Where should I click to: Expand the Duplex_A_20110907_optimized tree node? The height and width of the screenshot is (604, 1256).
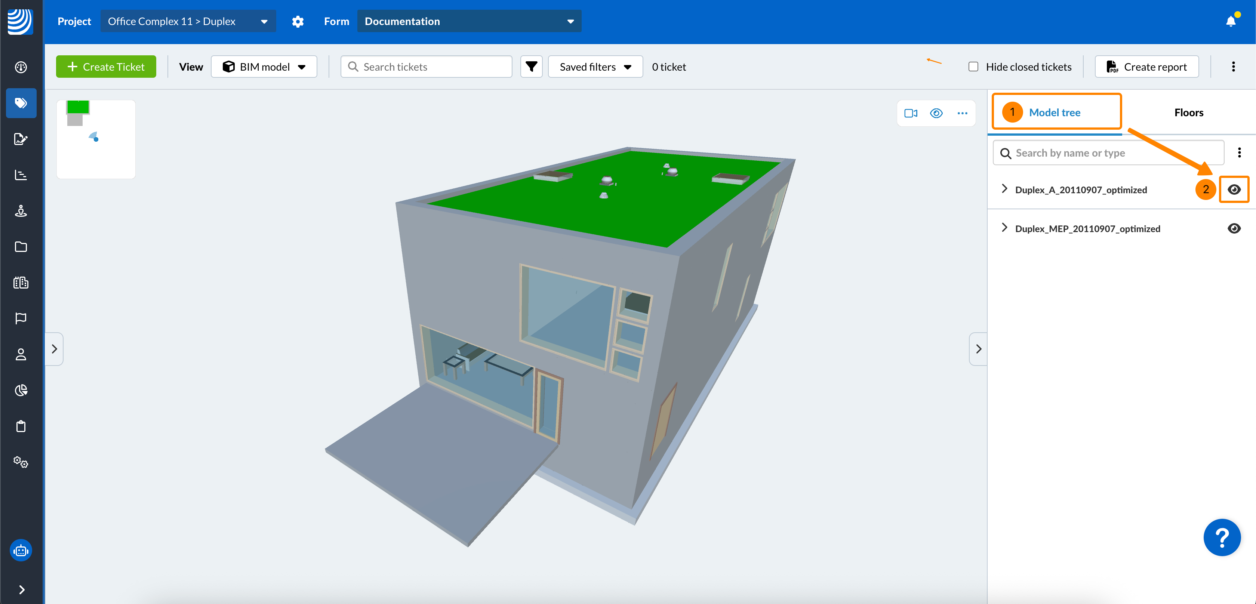point(1004,189)
